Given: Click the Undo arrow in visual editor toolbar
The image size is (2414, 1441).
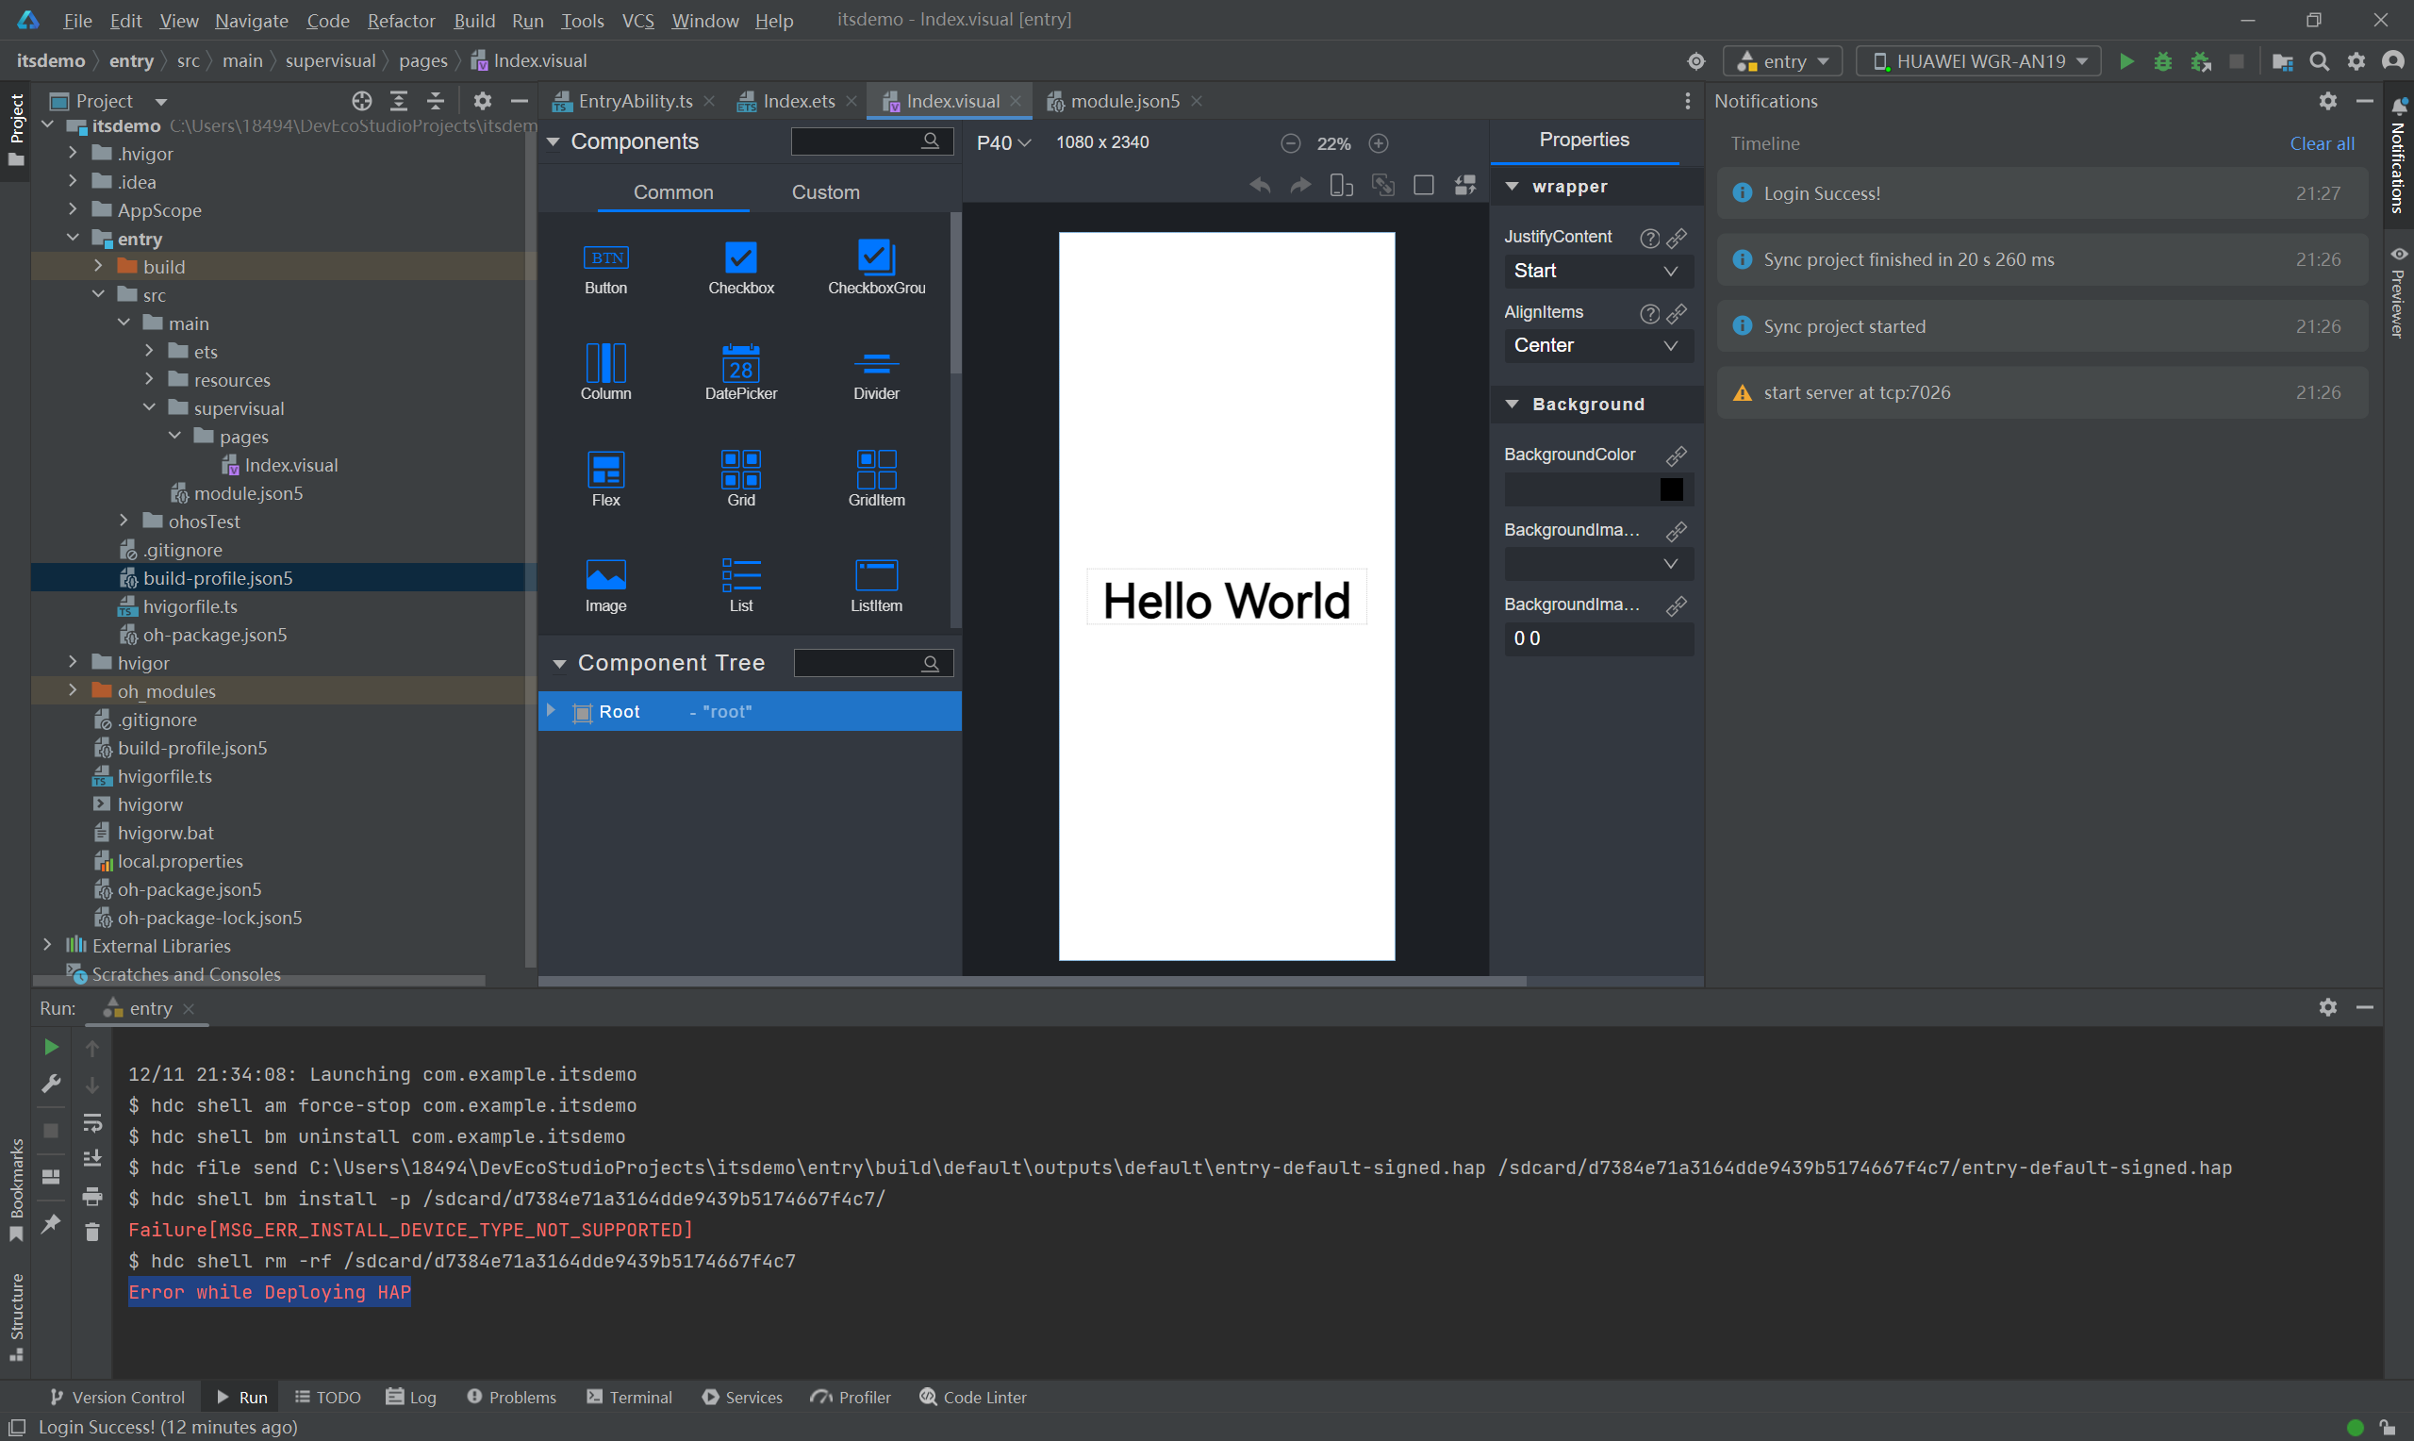Looking at the screenshot, I should [x=1259, y=185].
